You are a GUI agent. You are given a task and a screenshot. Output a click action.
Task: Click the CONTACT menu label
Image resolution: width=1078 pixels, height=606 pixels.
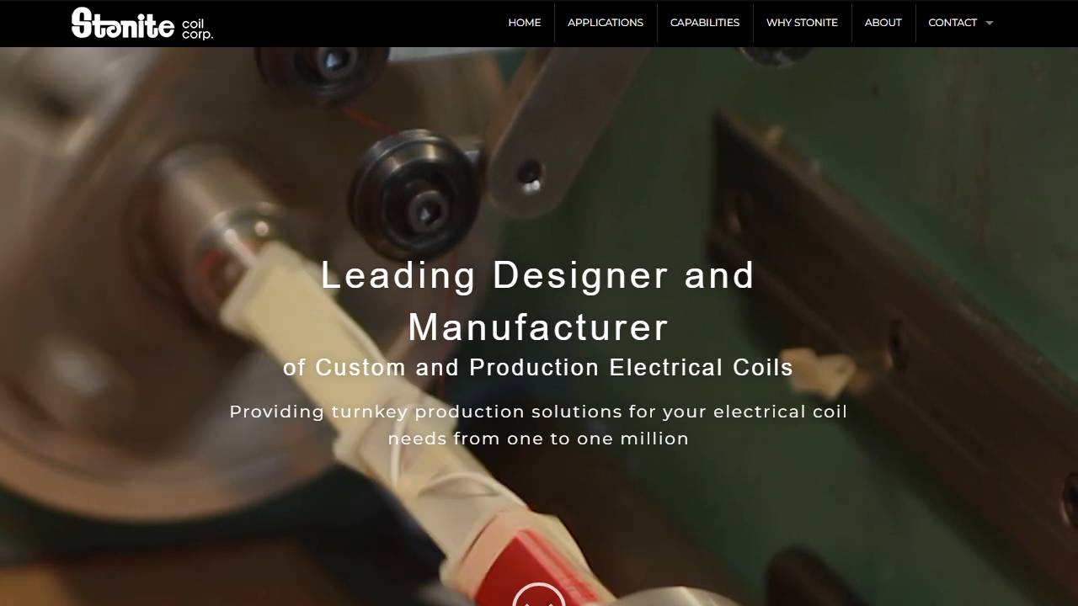click(x=953, y=23)
